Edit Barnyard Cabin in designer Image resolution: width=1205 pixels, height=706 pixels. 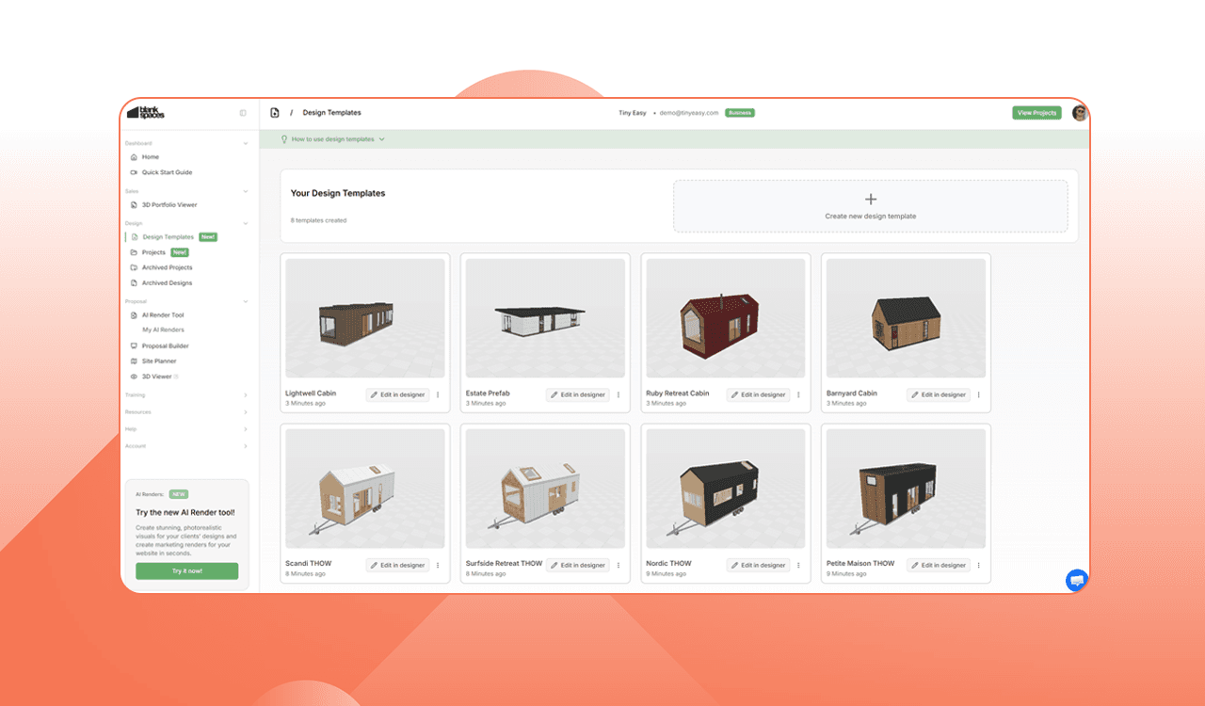[939, 394]
